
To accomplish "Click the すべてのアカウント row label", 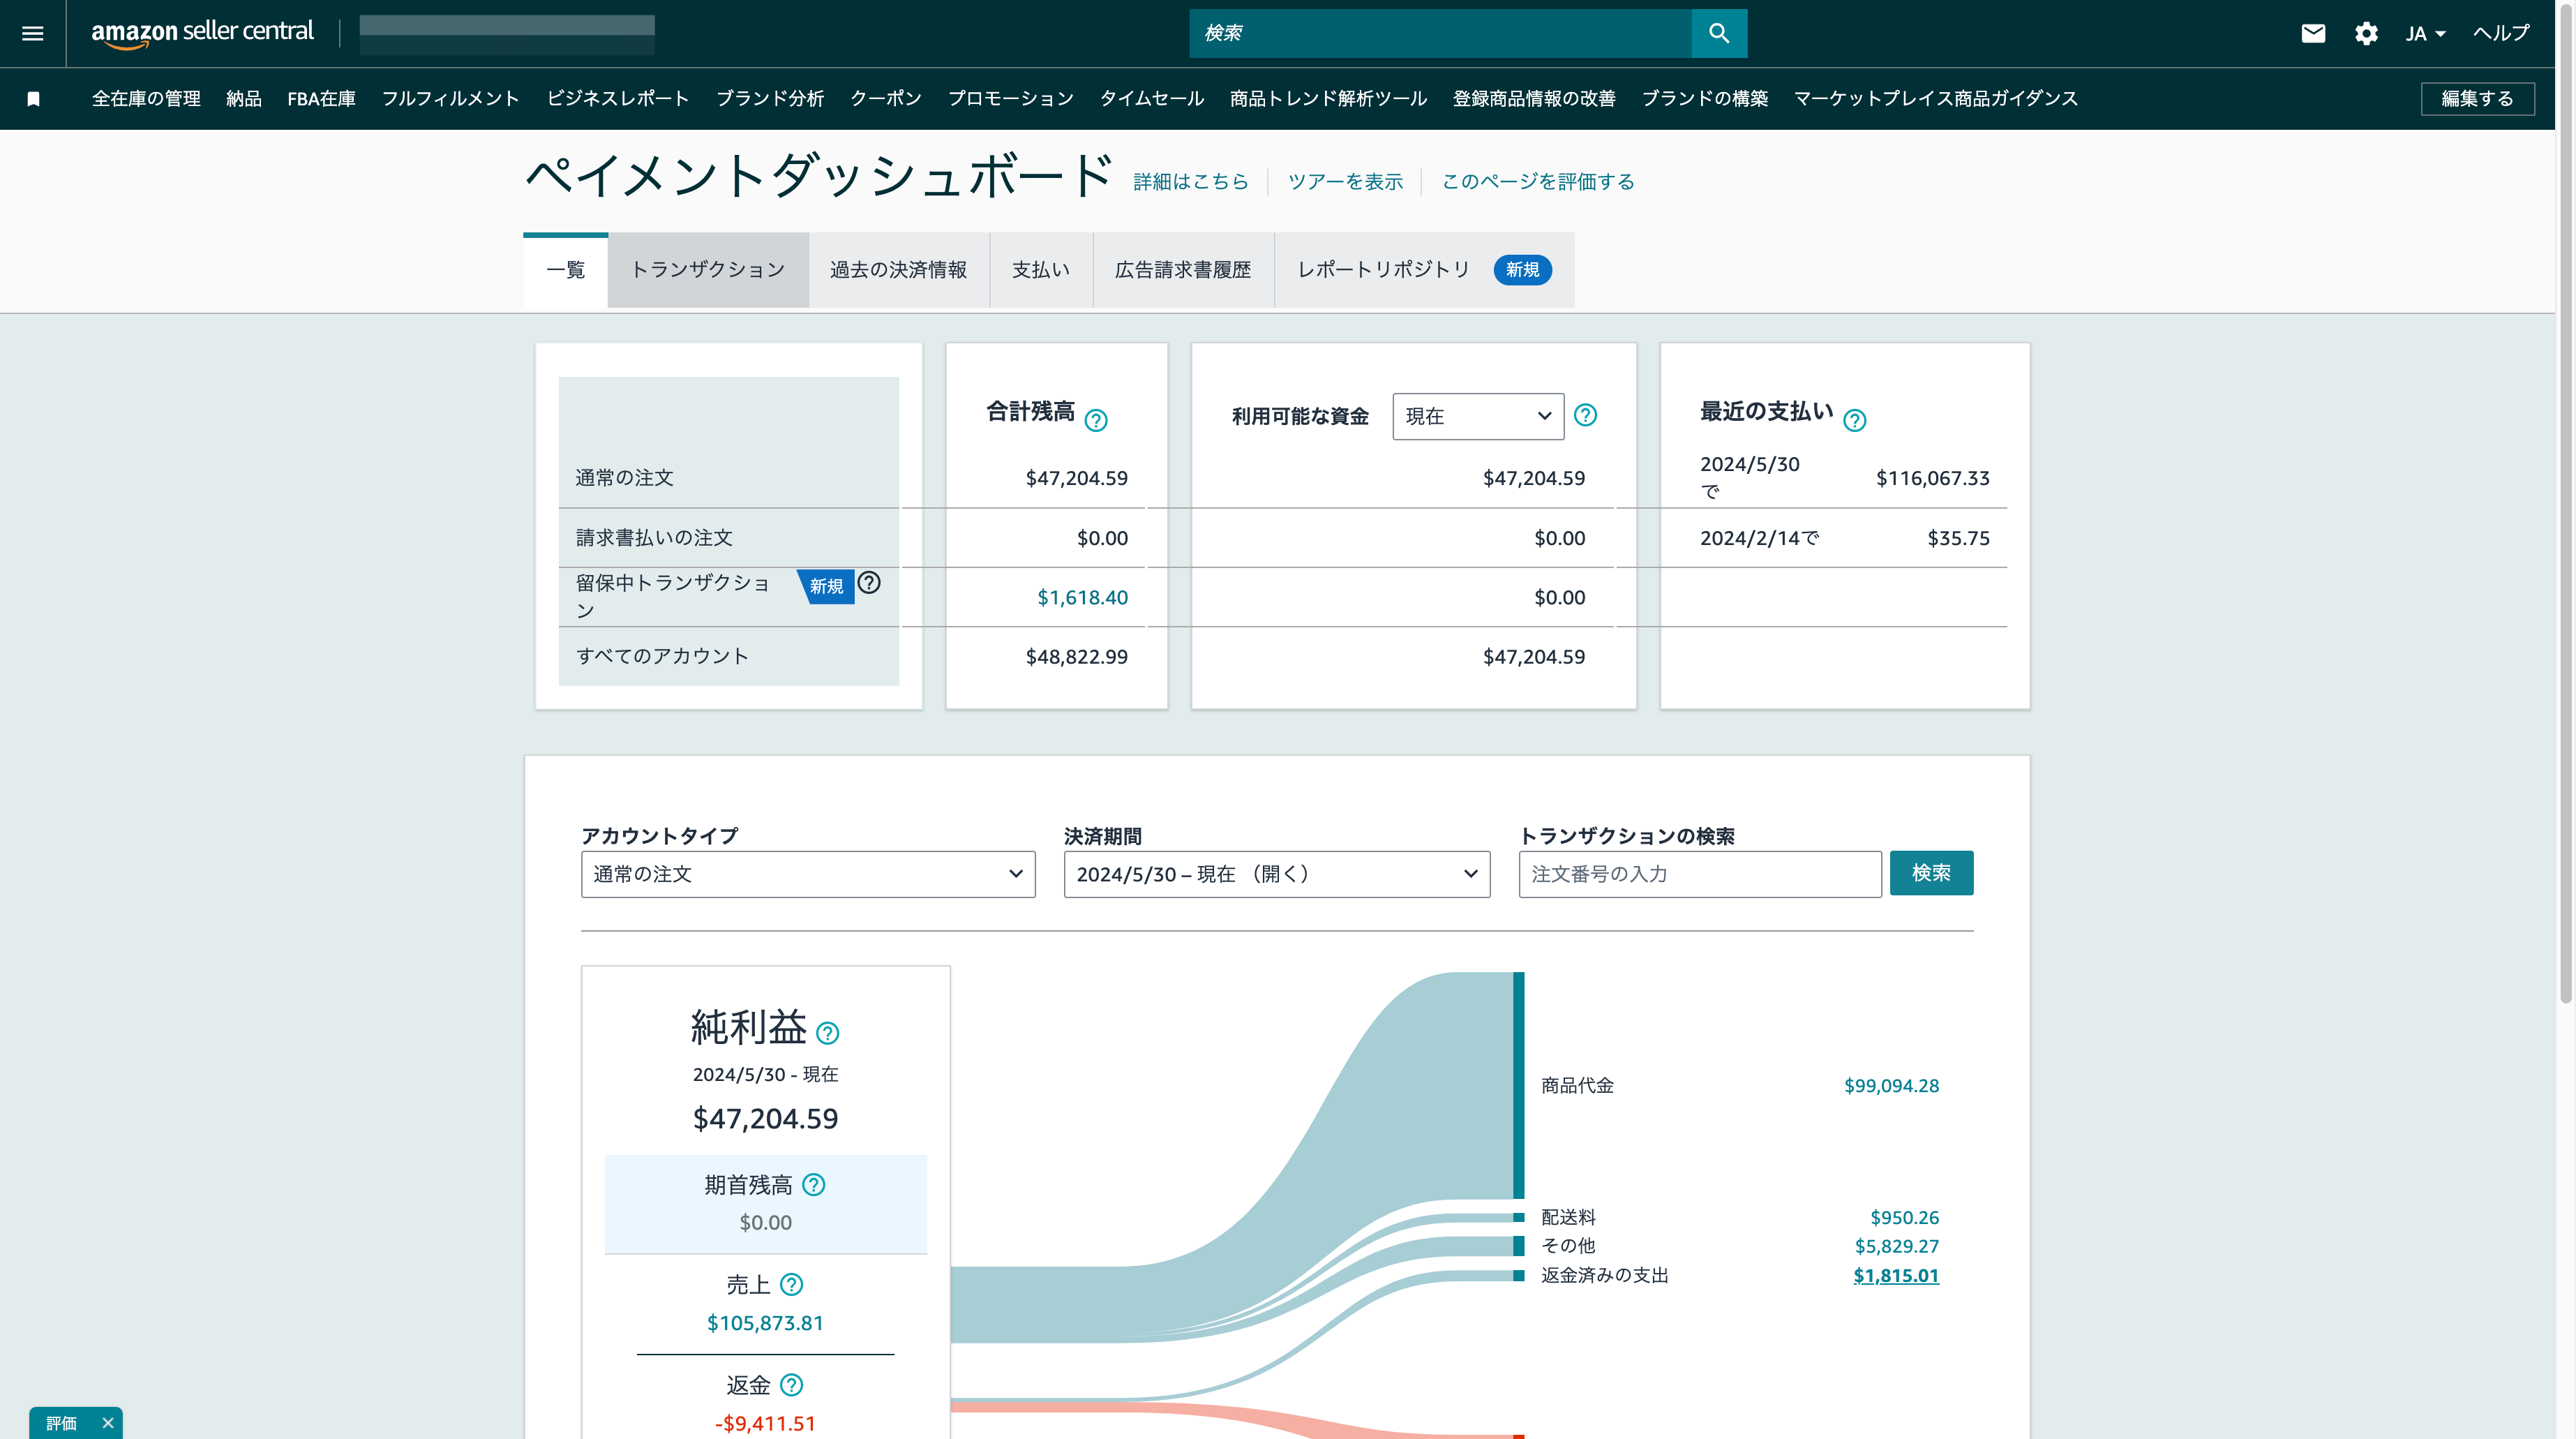I will pos(662,657).
